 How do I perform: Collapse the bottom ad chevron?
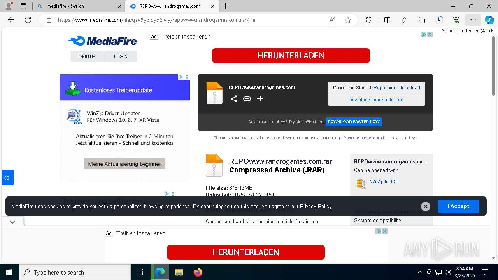[x=12, y=222]
